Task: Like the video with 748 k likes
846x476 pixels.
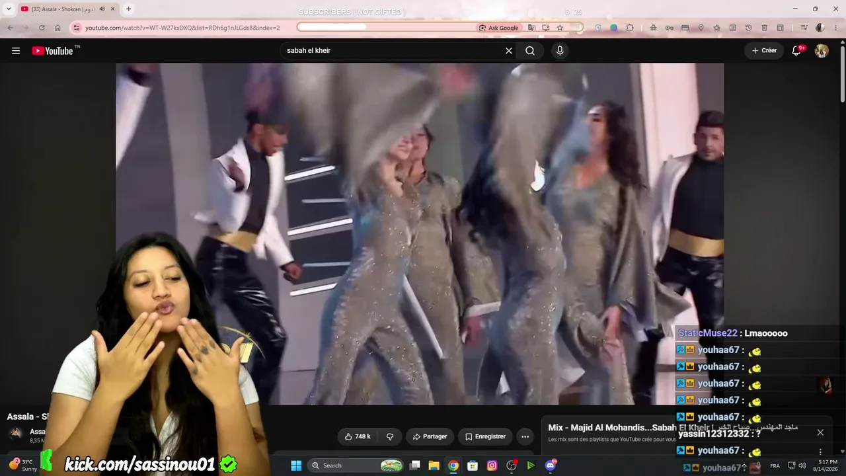Action: click(x=358, y=436)
